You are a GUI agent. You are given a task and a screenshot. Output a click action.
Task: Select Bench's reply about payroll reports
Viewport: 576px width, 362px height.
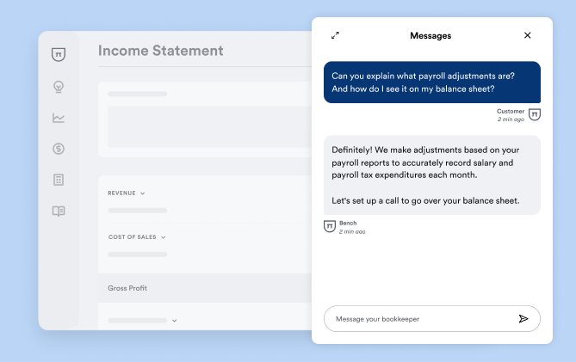(431, 175)
